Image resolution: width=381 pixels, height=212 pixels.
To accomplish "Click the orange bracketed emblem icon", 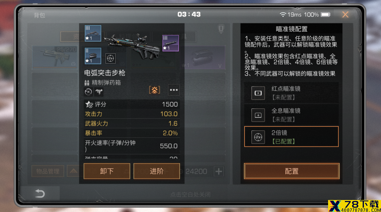I will (x=155, y=90).
